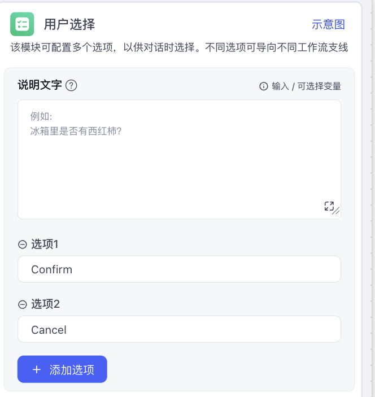Click the plus icon inside 添加选项

point(37,370)
